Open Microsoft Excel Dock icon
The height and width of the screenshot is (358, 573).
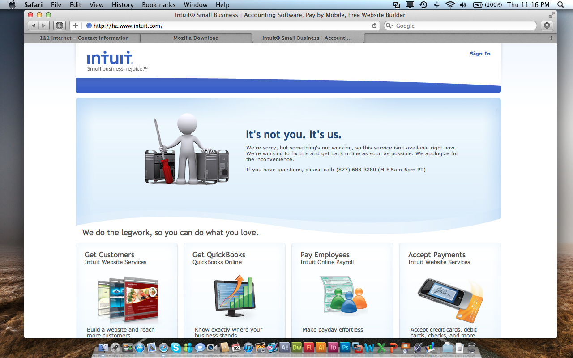click(381, 347)
